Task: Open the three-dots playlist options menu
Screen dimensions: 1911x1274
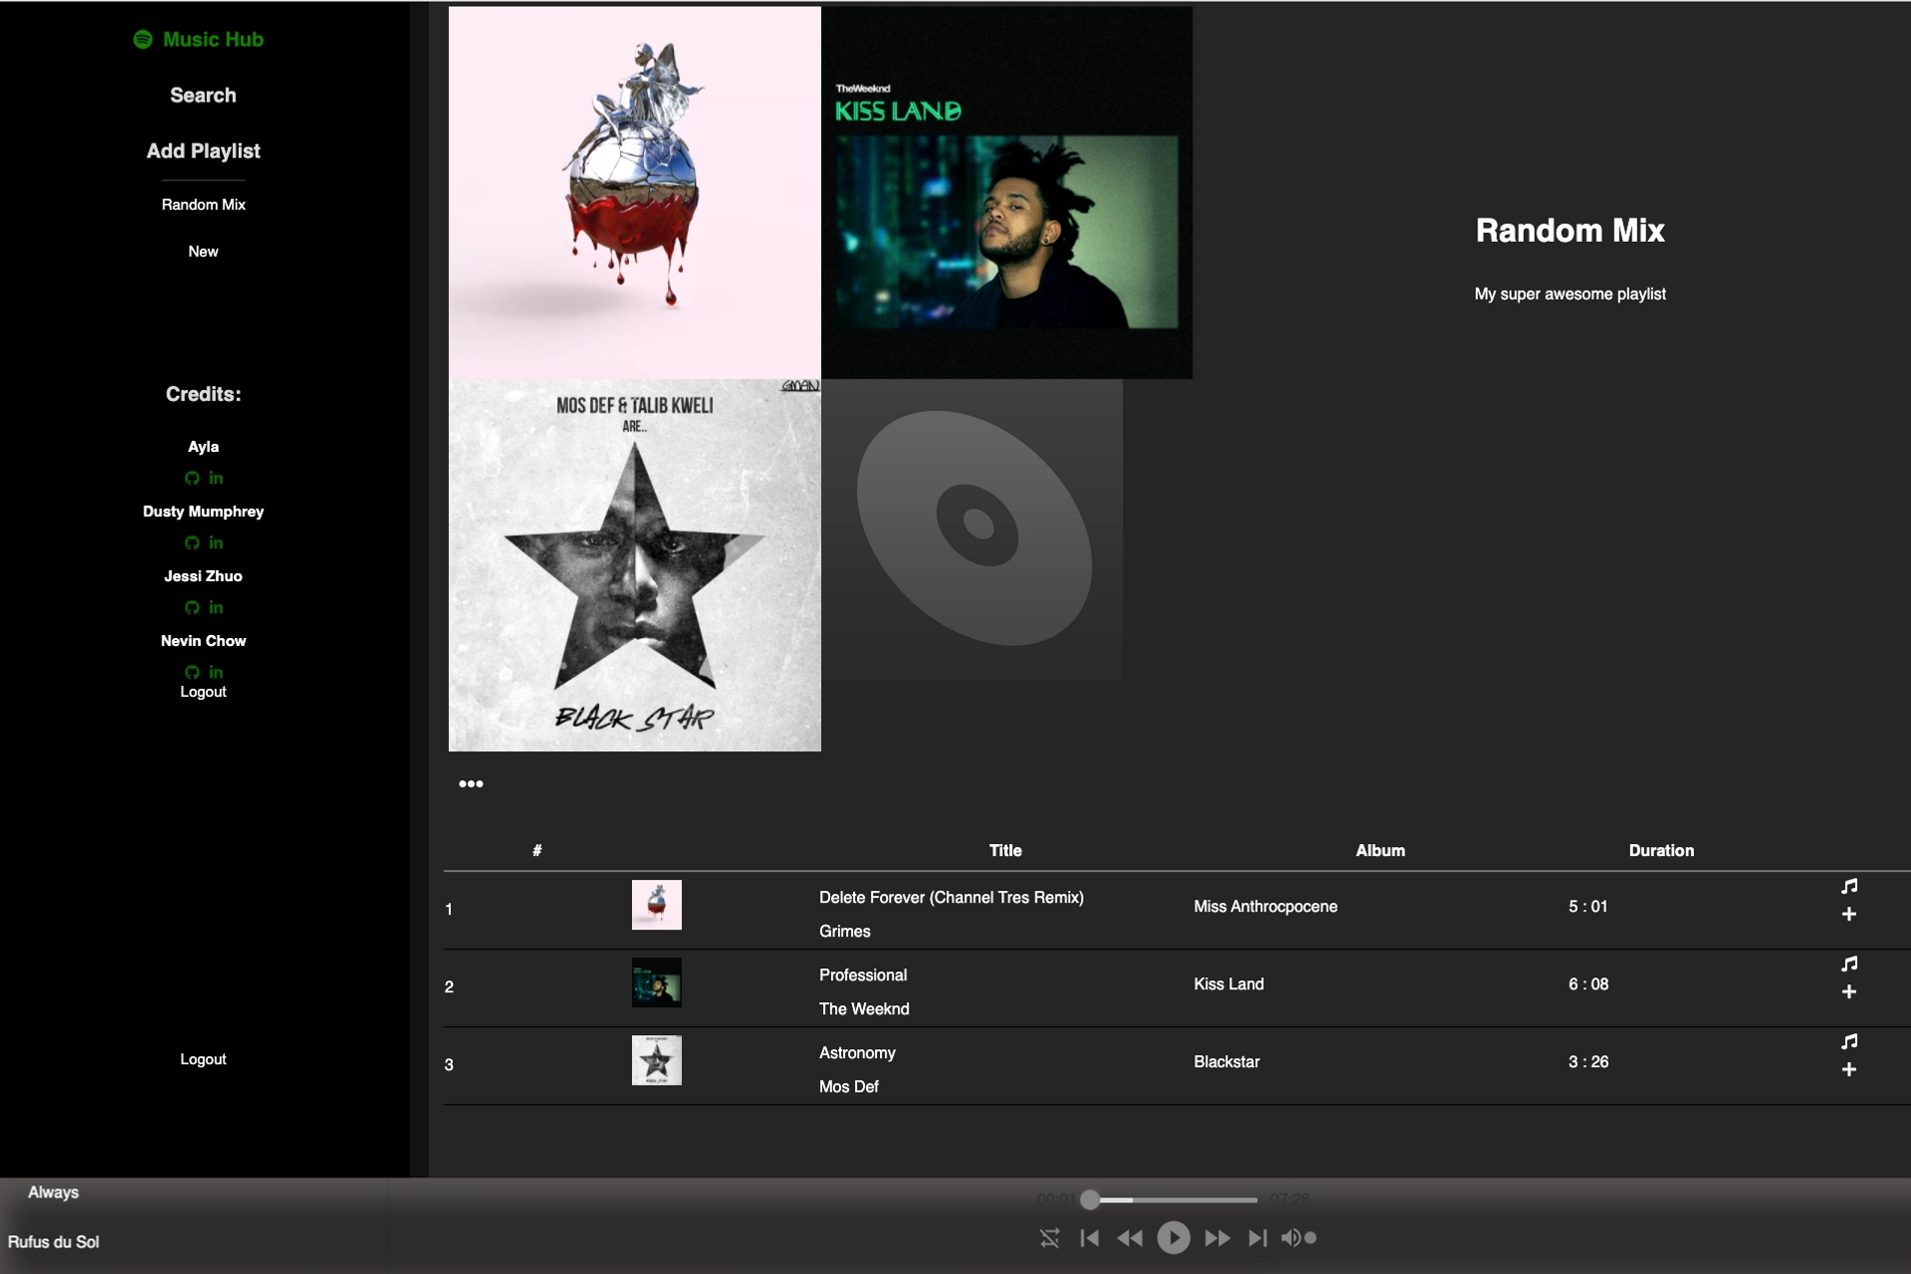Action: [x=471, y=784]
